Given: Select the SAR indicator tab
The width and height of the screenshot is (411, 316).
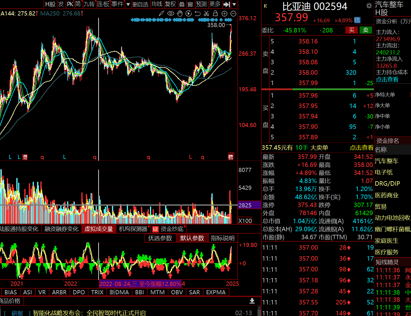Looking at the screenshot, I should pyautogui.click(x=195, y=292).
